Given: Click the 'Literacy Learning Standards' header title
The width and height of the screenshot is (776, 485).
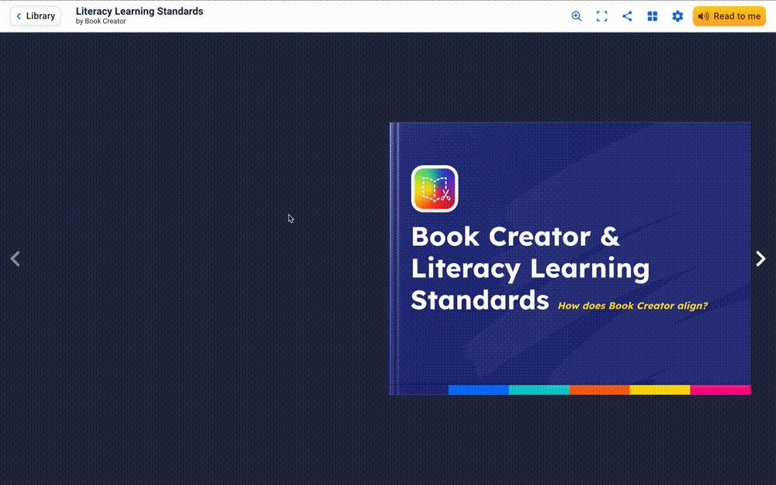Looking at the screenshot, I should [140, 11].
